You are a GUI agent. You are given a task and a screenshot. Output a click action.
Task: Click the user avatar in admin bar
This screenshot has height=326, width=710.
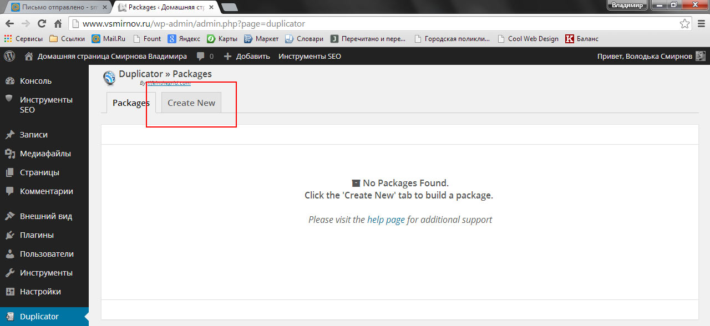(x=701, y=56)
